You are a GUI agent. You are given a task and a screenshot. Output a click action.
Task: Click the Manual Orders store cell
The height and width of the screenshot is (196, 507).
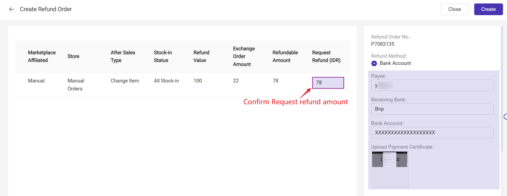(x=76, y=85)
